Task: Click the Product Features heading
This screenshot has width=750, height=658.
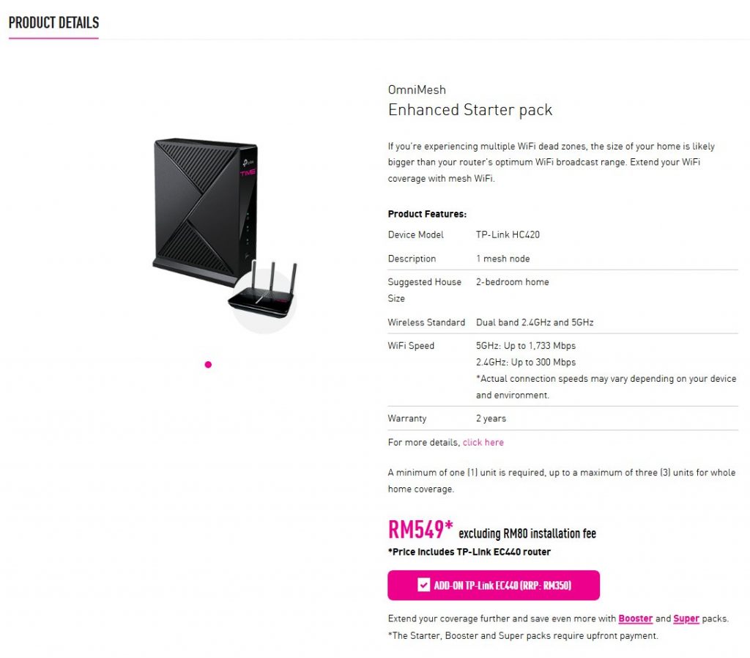Action: pos(427,214)
